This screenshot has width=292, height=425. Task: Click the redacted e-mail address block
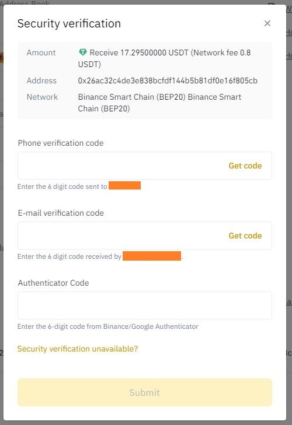(x=152, y=256)
